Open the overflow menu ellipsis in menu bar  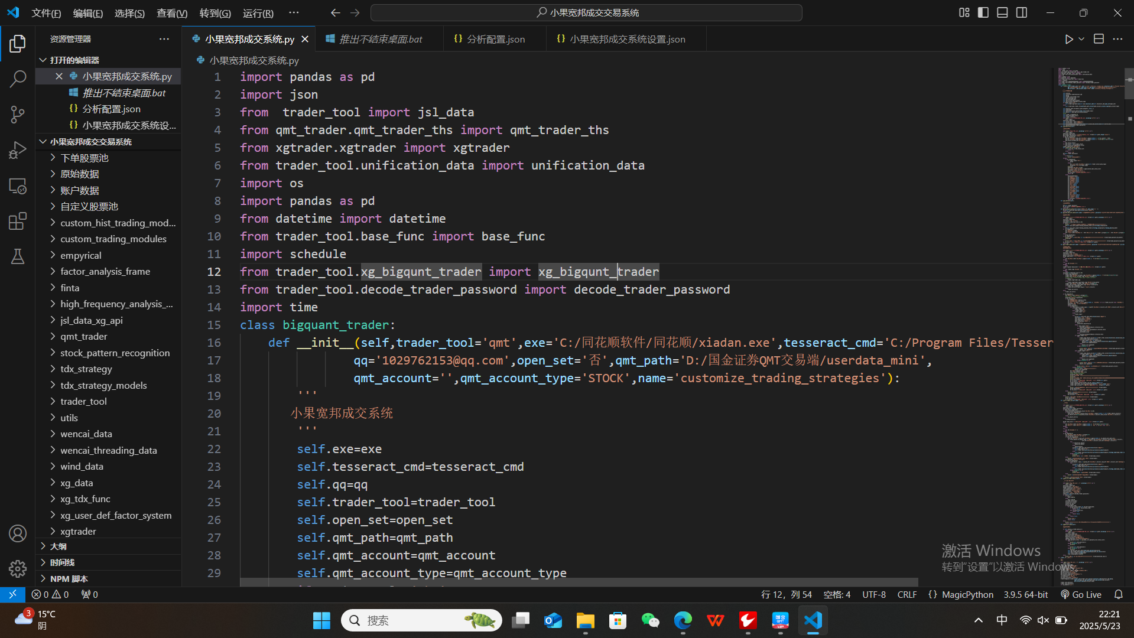294,12
